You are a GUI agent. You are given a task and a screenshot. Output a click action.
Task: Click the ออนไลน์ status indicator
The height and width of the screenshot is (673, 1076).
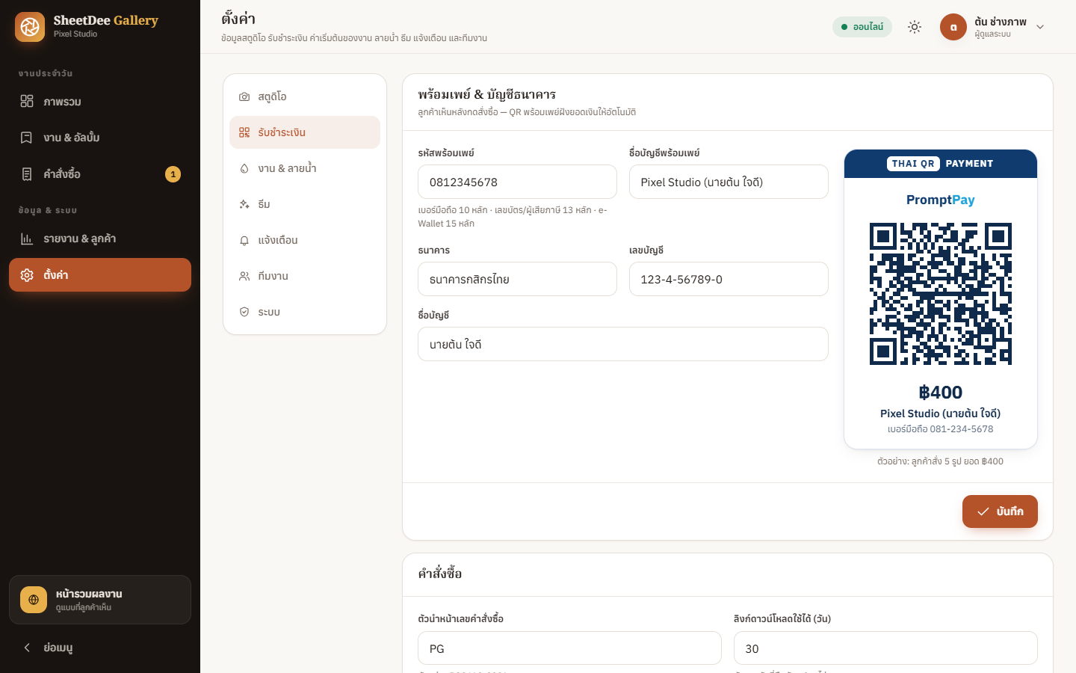click(862, 27)
